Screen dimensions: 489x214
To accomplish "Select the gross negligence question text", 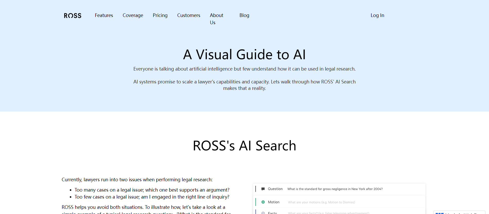I will 335,189.
